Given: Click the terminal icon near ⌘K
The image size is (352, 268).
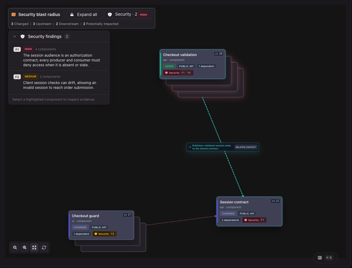Looking at the screenshot, I should [320, 258].
